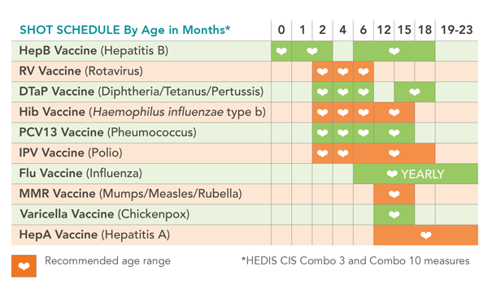
Task: Click the Hib Vaccine heart at month 12
Action: (x=394, y=112)
